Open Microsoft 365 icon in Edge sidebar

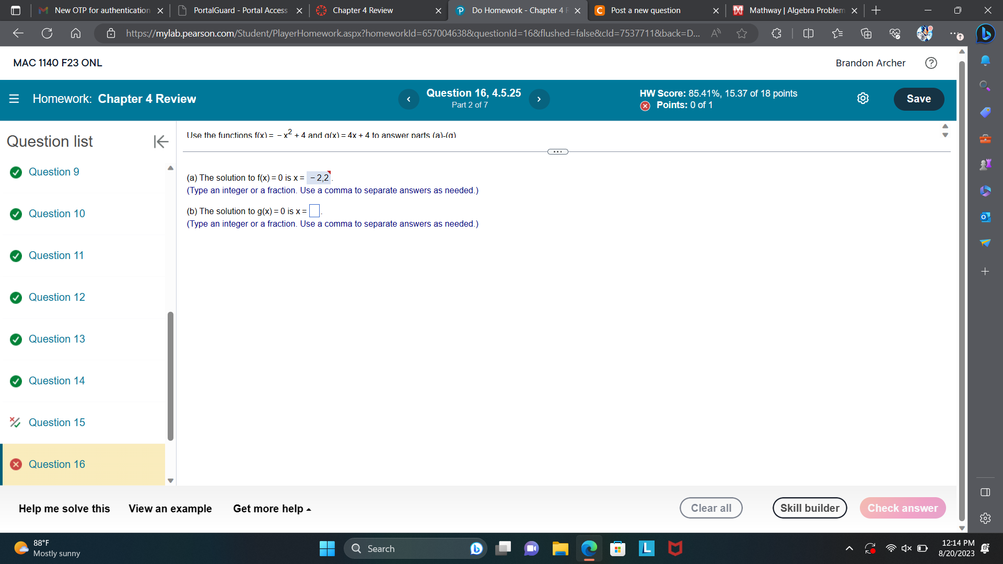986,191
